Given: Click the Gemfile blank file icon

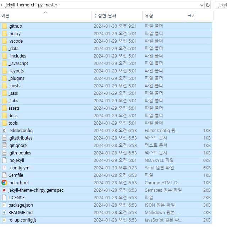Looking at the screenshot, I should 4,175.
